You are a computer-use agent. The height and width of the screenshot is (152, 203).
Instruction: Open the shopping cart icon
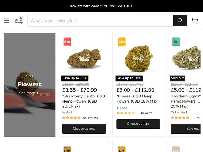pyautogui.click(x=194, y=21)
